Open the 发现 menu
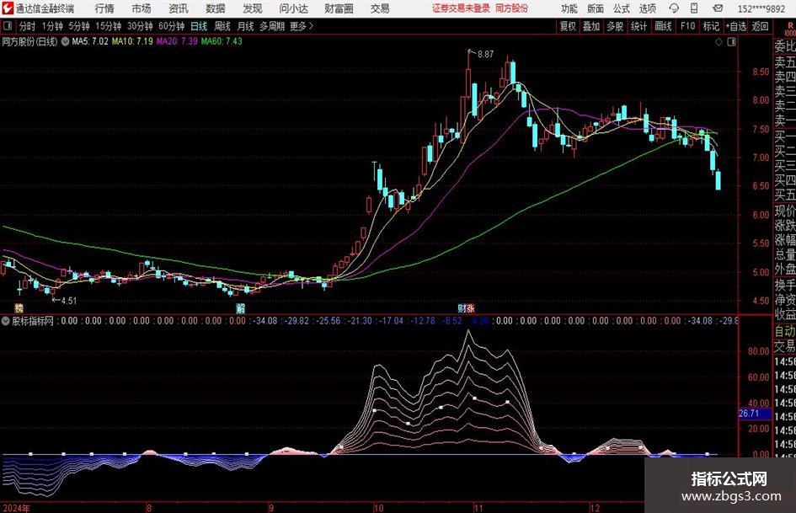This screenshot has width=796, height=513. coord(253,8)
